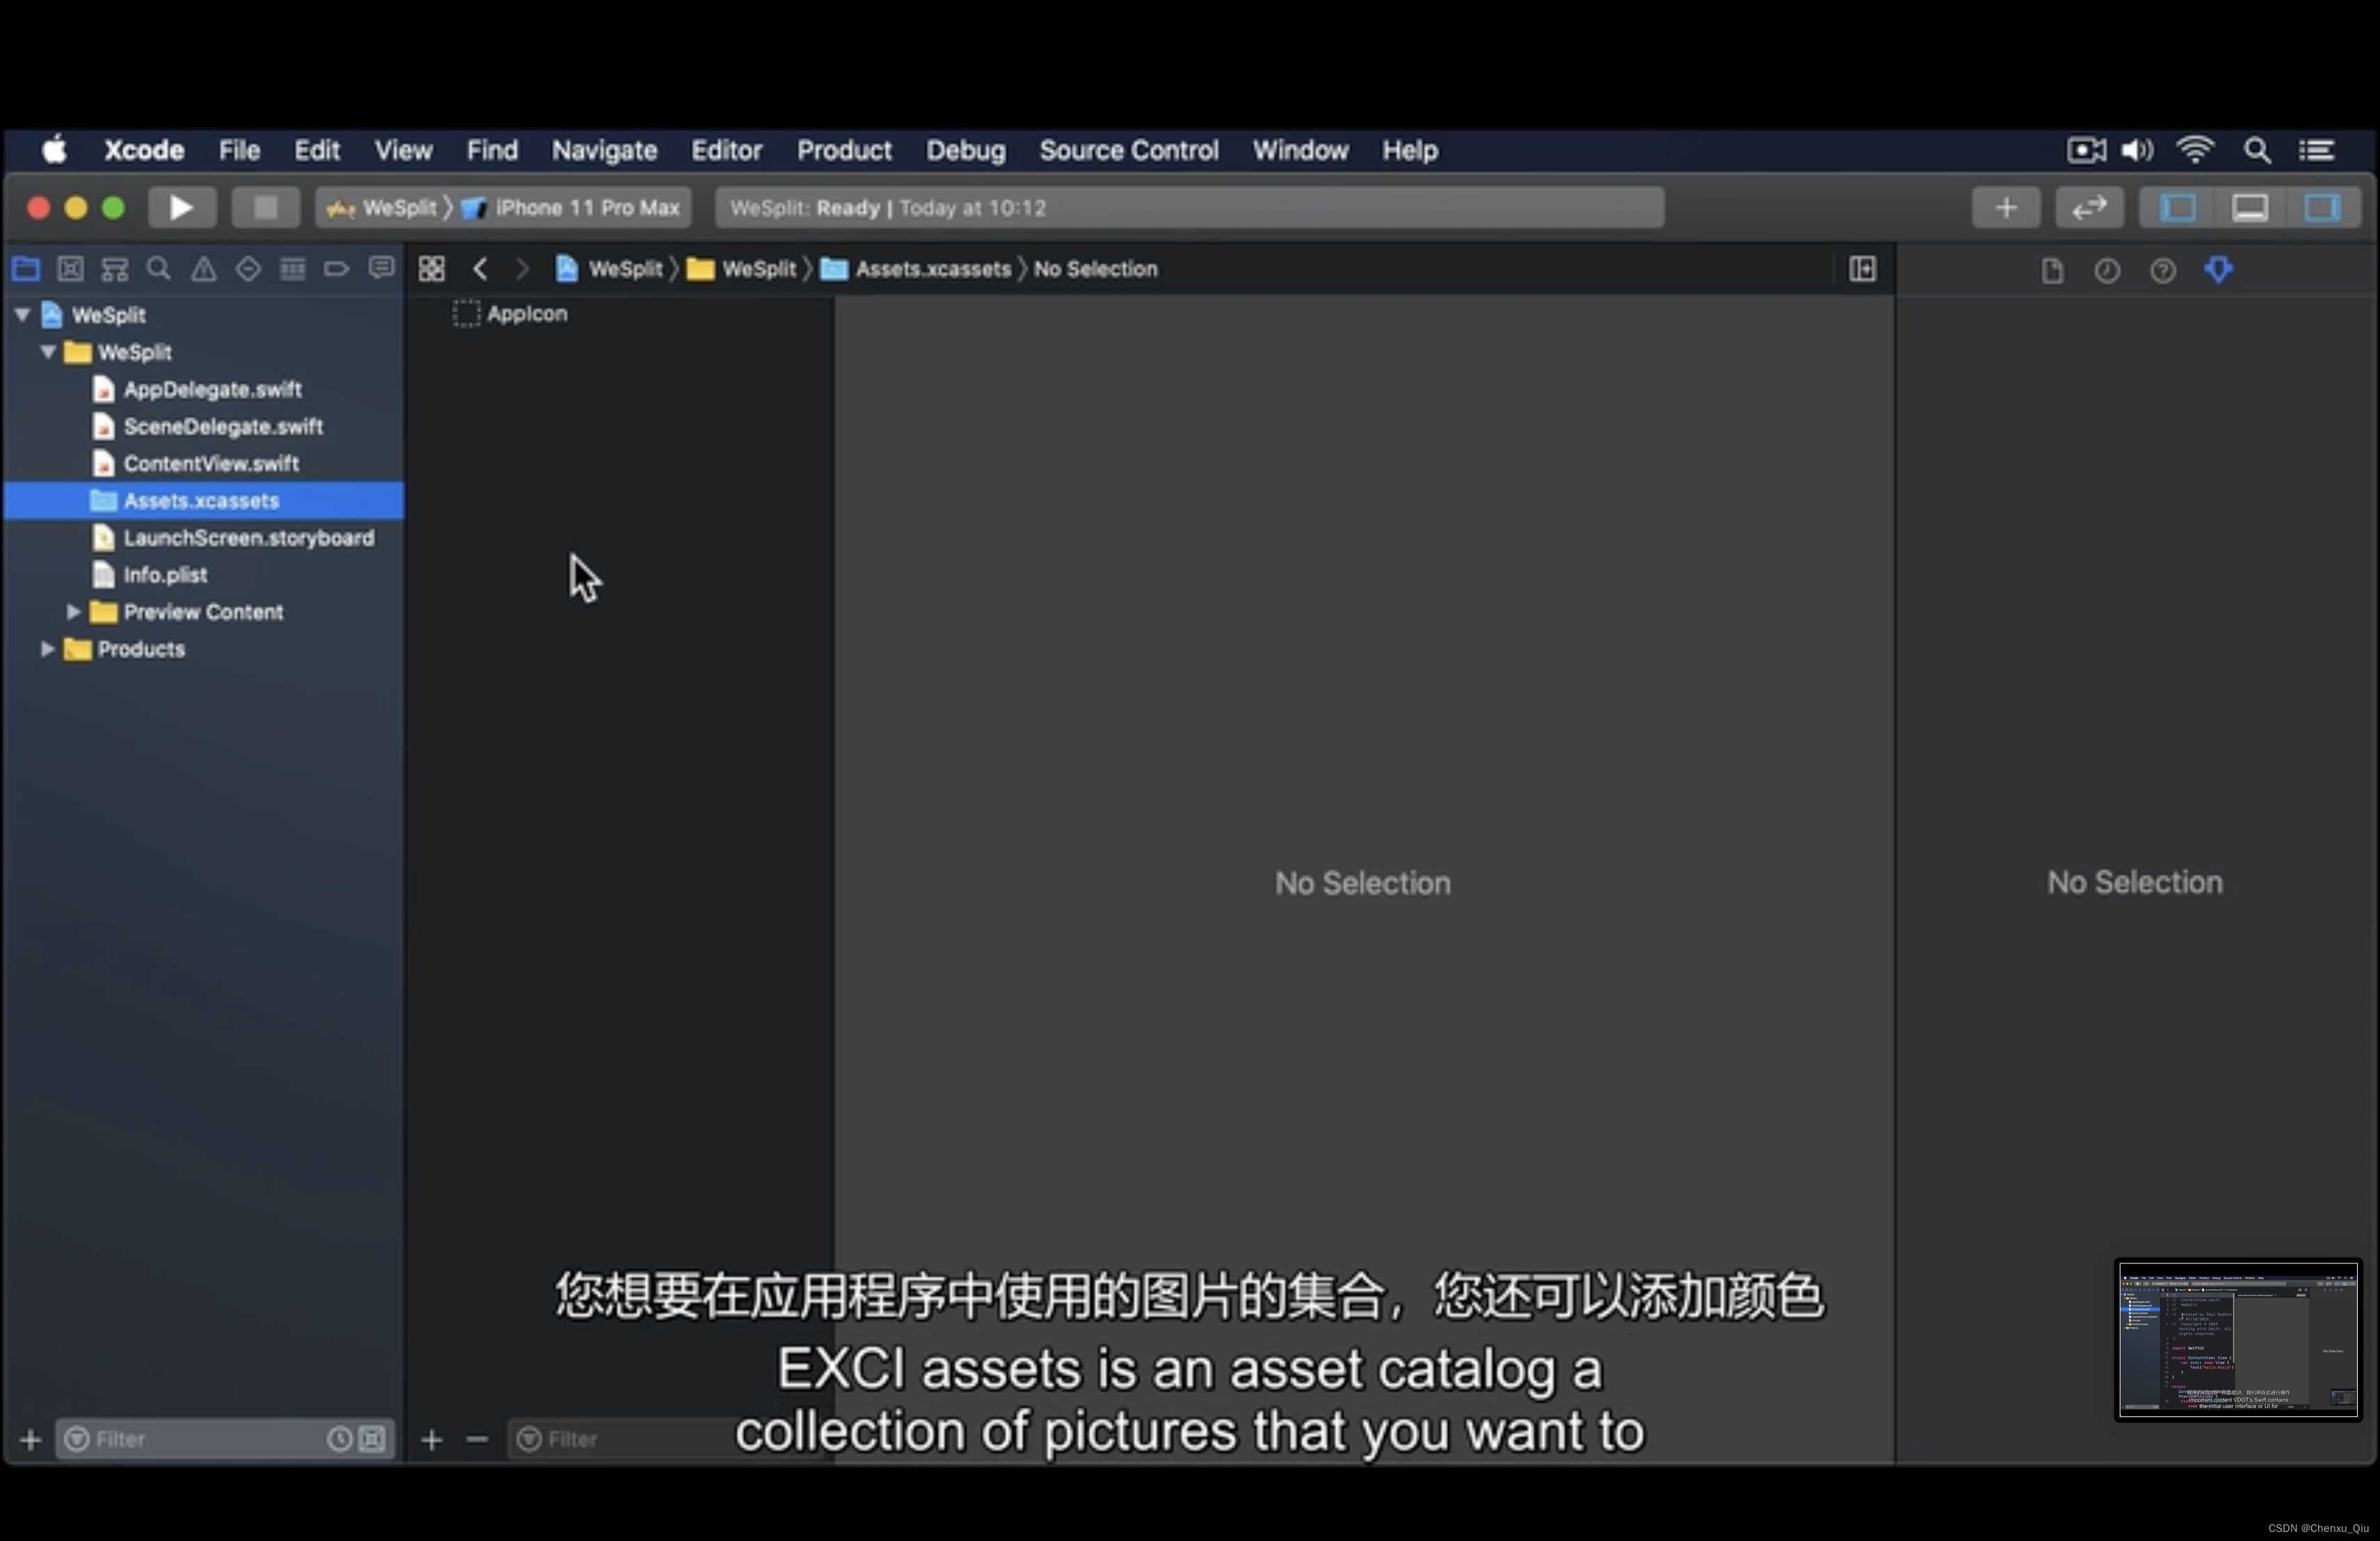Image resolution: width=2380 pixels, height=1541 pixels.
Task: Open the iPhone 11 Pro Max destination selector
Action: coord(571,208)
